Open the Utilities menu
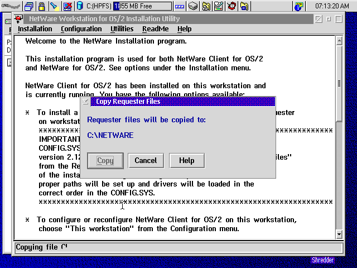 pos(122,29)
